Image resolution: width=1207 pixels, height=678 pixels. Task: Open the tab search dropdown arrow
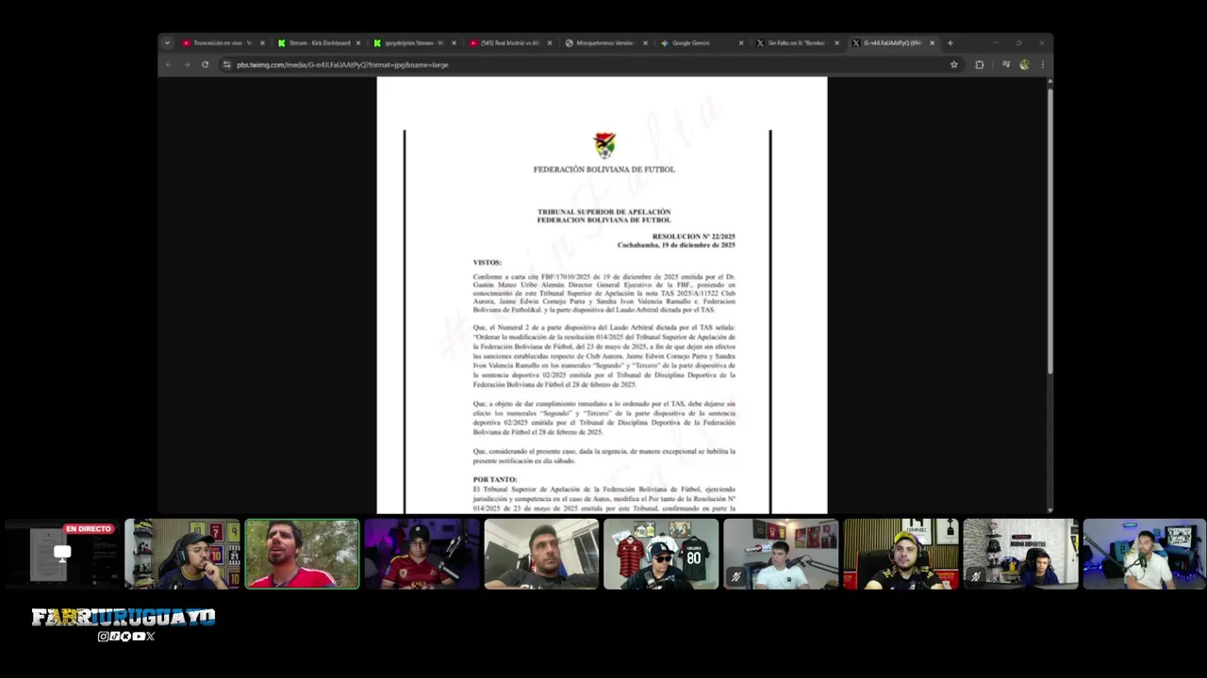[x=167, y=42]
